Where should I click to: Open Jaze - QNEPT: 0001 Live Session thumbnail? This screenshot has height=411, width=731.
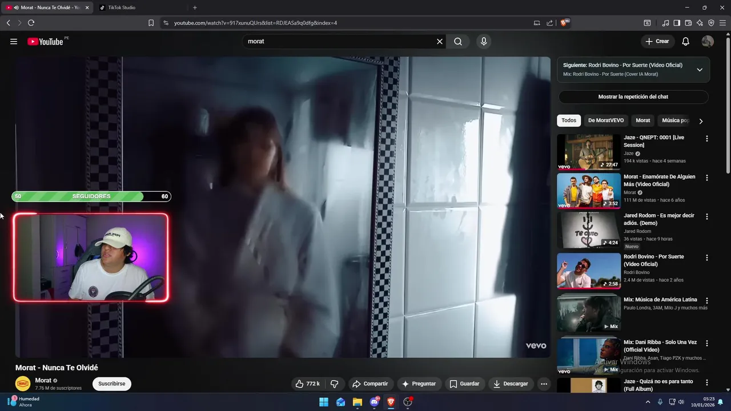coord(589,152)
